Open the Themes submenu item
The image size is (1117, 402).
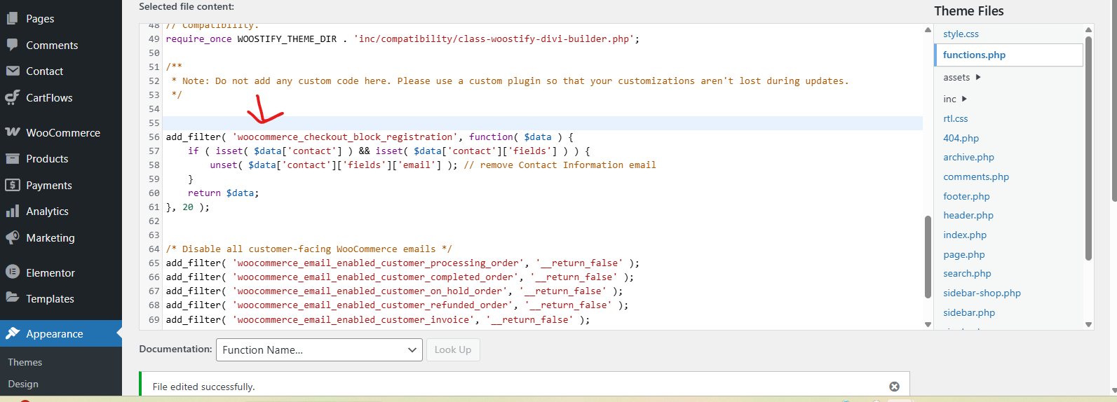(25, 362)
